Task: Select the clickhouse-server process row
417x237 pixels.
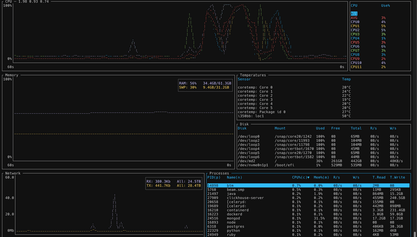Action: point(247,198)
